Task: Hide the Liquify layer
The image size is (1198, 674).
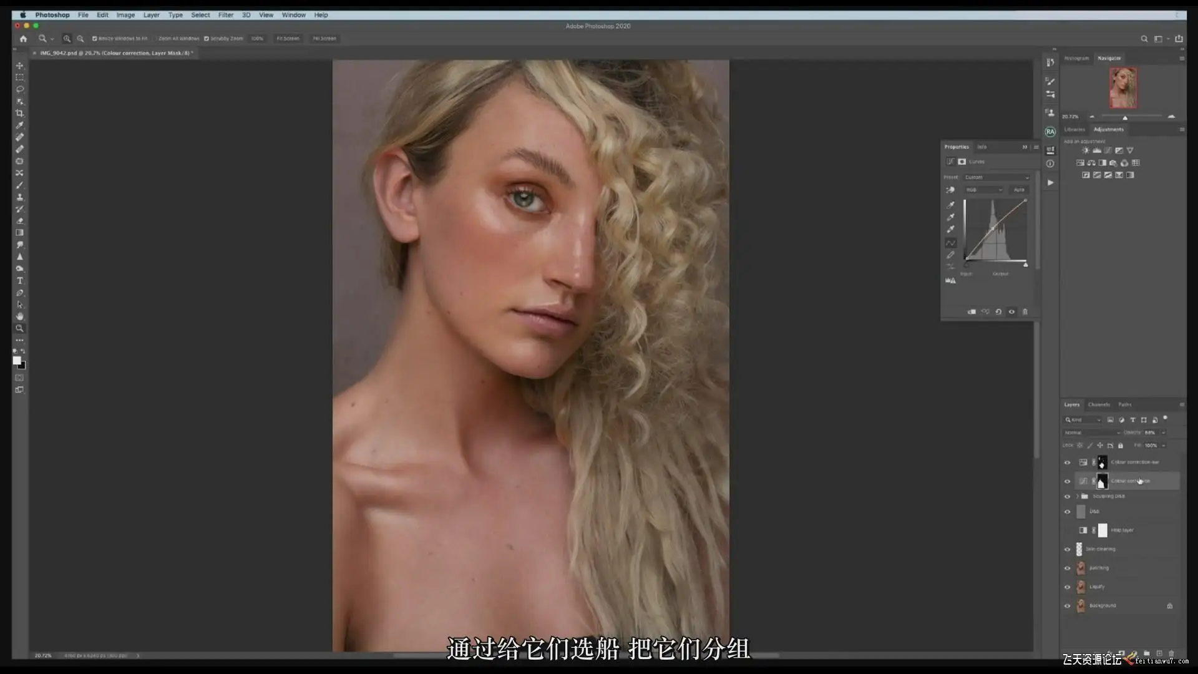Action: click(x=1067, y=587)
